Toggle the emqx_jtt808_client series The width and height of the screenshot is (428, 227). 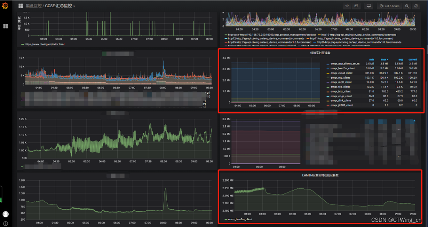[342, 105]
